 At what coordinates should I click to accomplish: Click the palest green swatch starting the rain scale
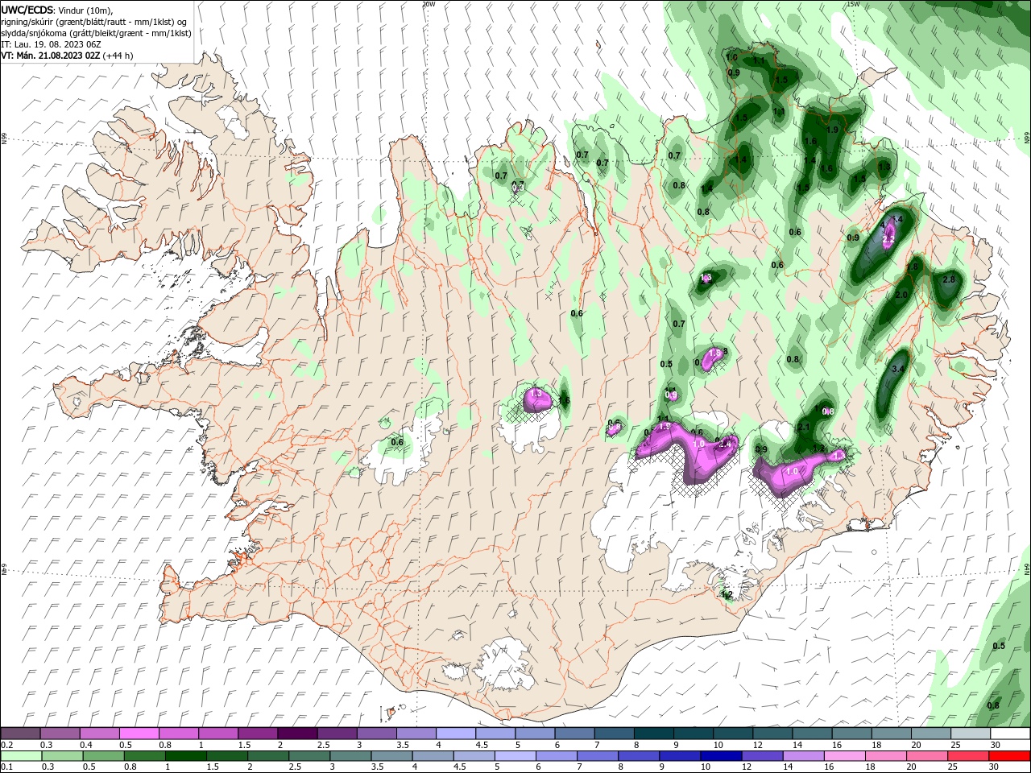coord(21,756)
